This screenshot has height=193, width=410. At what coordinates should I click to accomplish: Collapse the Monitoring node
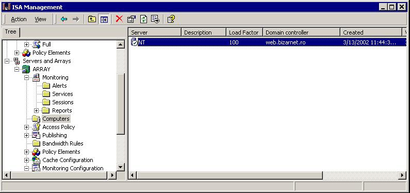point(26,77)
